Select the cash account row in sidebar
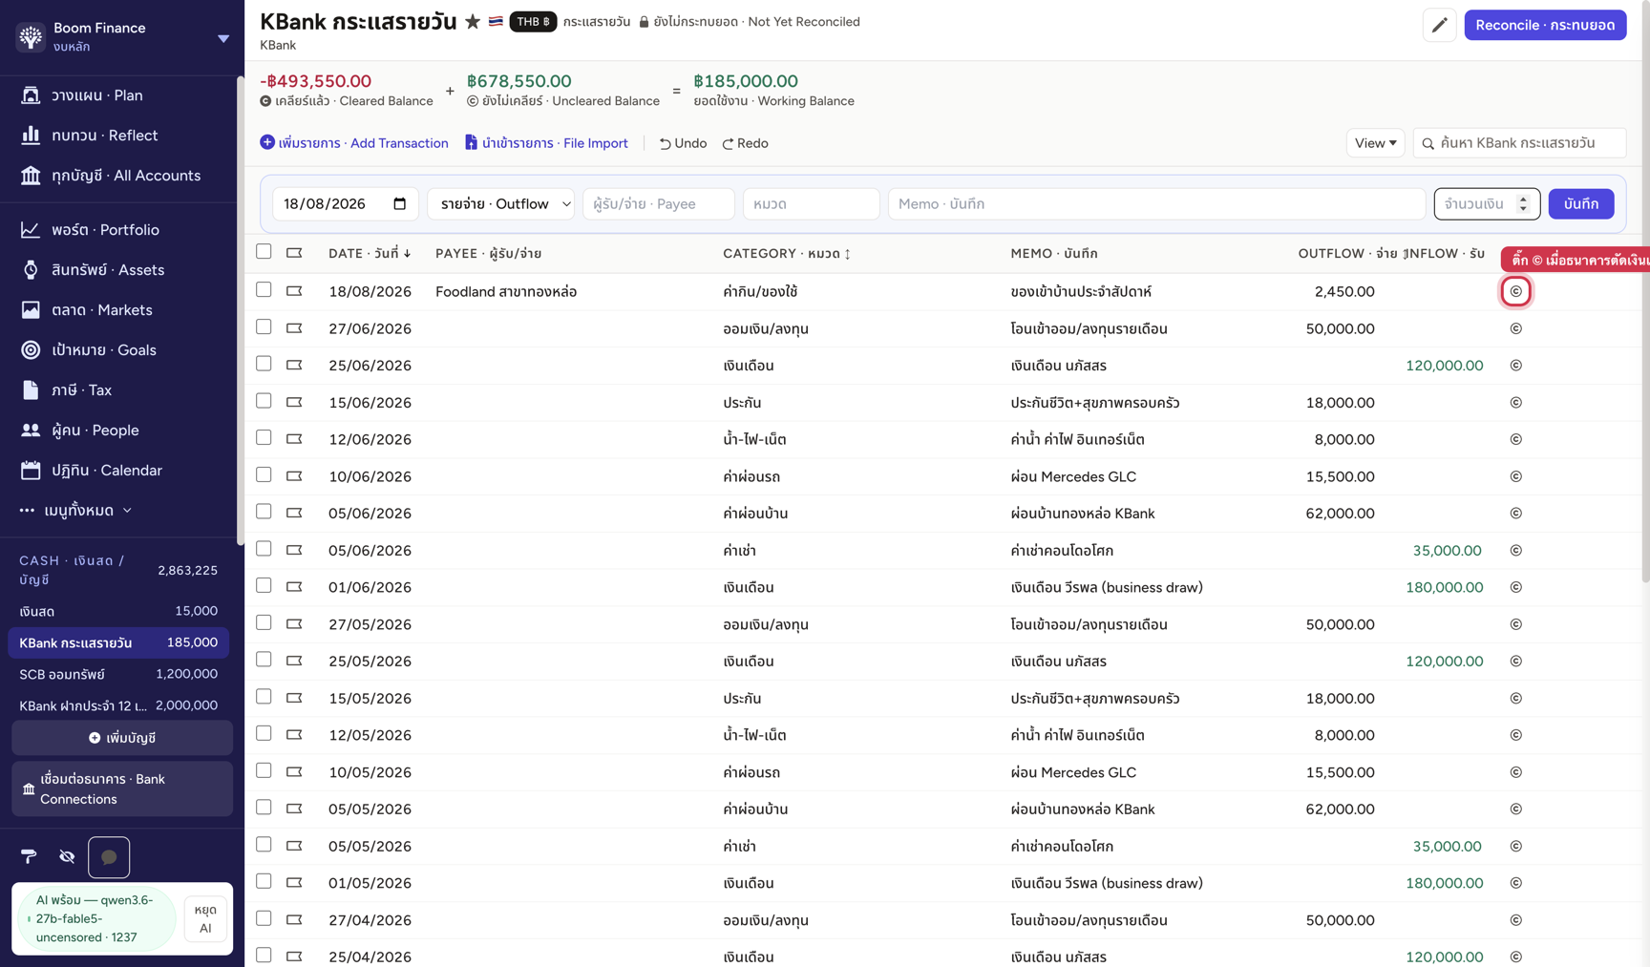Viewport: 1650px width, 967px height. point(118,611)
